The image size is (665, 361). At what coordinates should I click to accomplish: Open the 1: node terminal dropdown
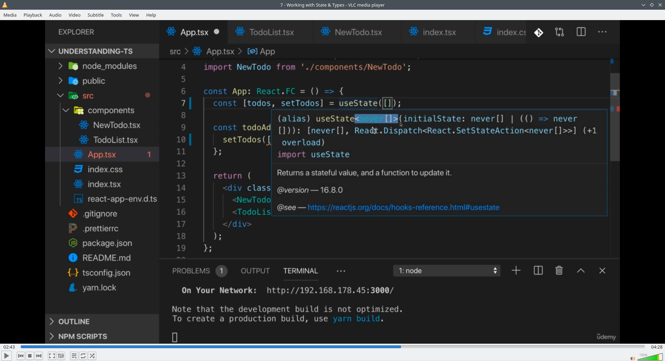click(x=446, y=271)
